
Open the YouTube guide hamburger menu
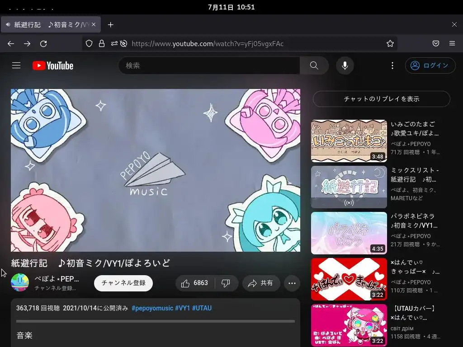[x=16, y=65]
